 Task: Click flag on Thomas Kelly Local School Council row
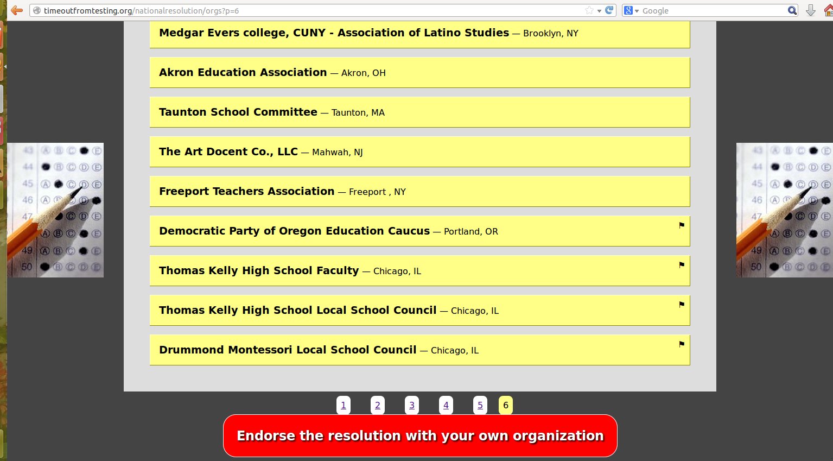[x=682, y=305]
